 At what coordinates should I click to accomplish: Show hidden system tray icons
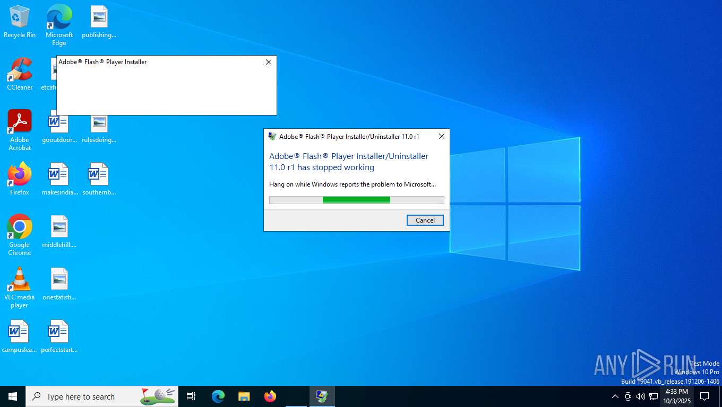tap(615, 396)
